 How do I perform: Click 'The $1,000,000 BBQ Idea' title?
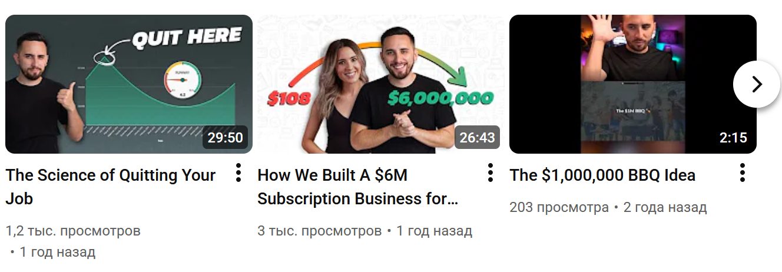pos(602,175)
